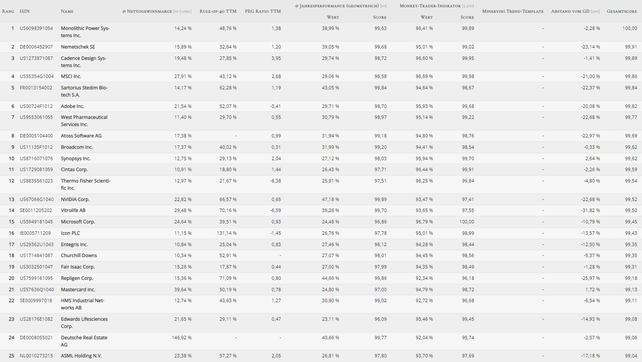This screenshot has height=362, width=642.
Task: Open Atoss Software AG entry
Action: (x=81, y=136)
